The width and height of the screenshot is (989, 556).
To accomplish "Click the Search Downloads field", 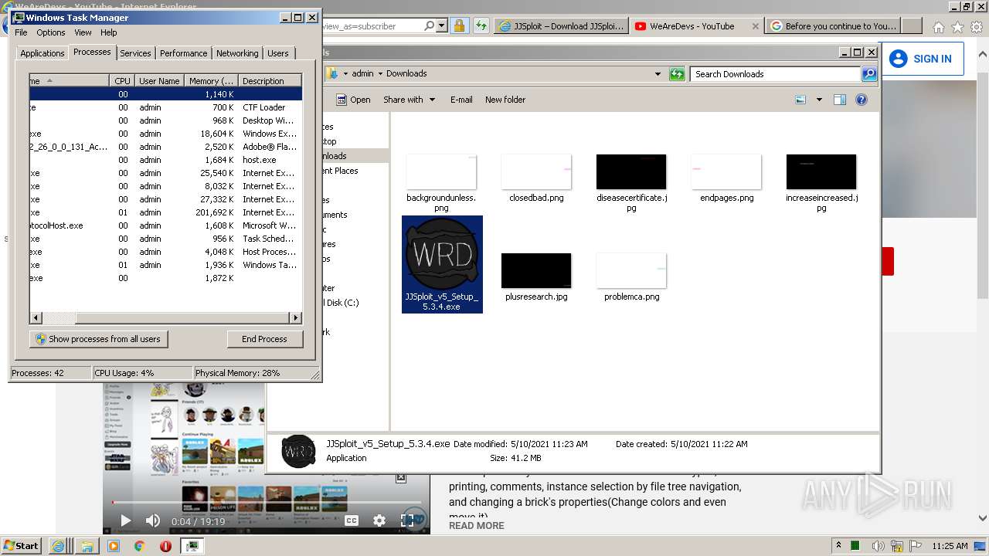I will point(775,74).
